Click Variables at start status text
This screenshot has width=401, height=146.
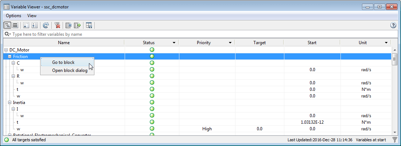[371, 140]
